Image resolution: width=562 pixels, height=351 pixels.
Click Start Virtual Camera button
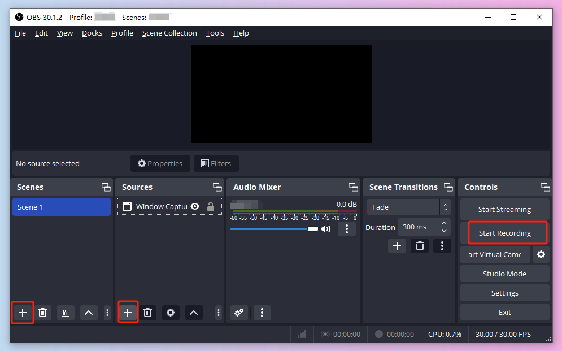pos(495,254)
